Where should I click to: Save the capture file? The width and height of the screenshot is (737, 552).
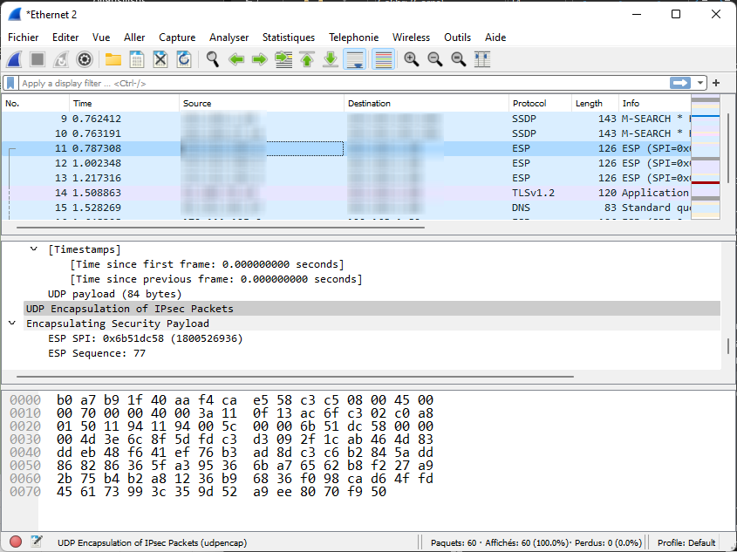pos(137,59)
